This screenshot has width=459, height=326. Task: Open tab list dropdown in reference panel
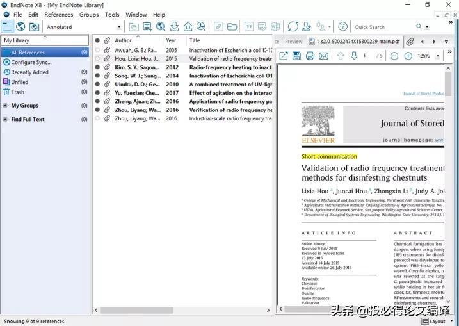(x=446, y=42)
